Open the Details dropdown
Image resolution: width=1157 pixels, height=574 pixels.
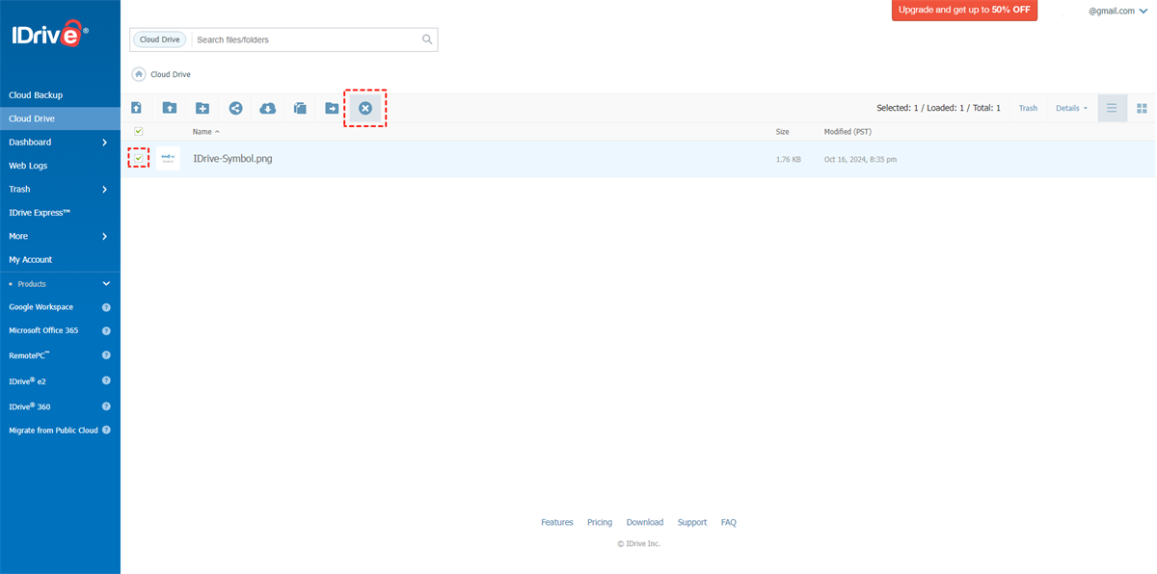click(x=1071, y=108)
